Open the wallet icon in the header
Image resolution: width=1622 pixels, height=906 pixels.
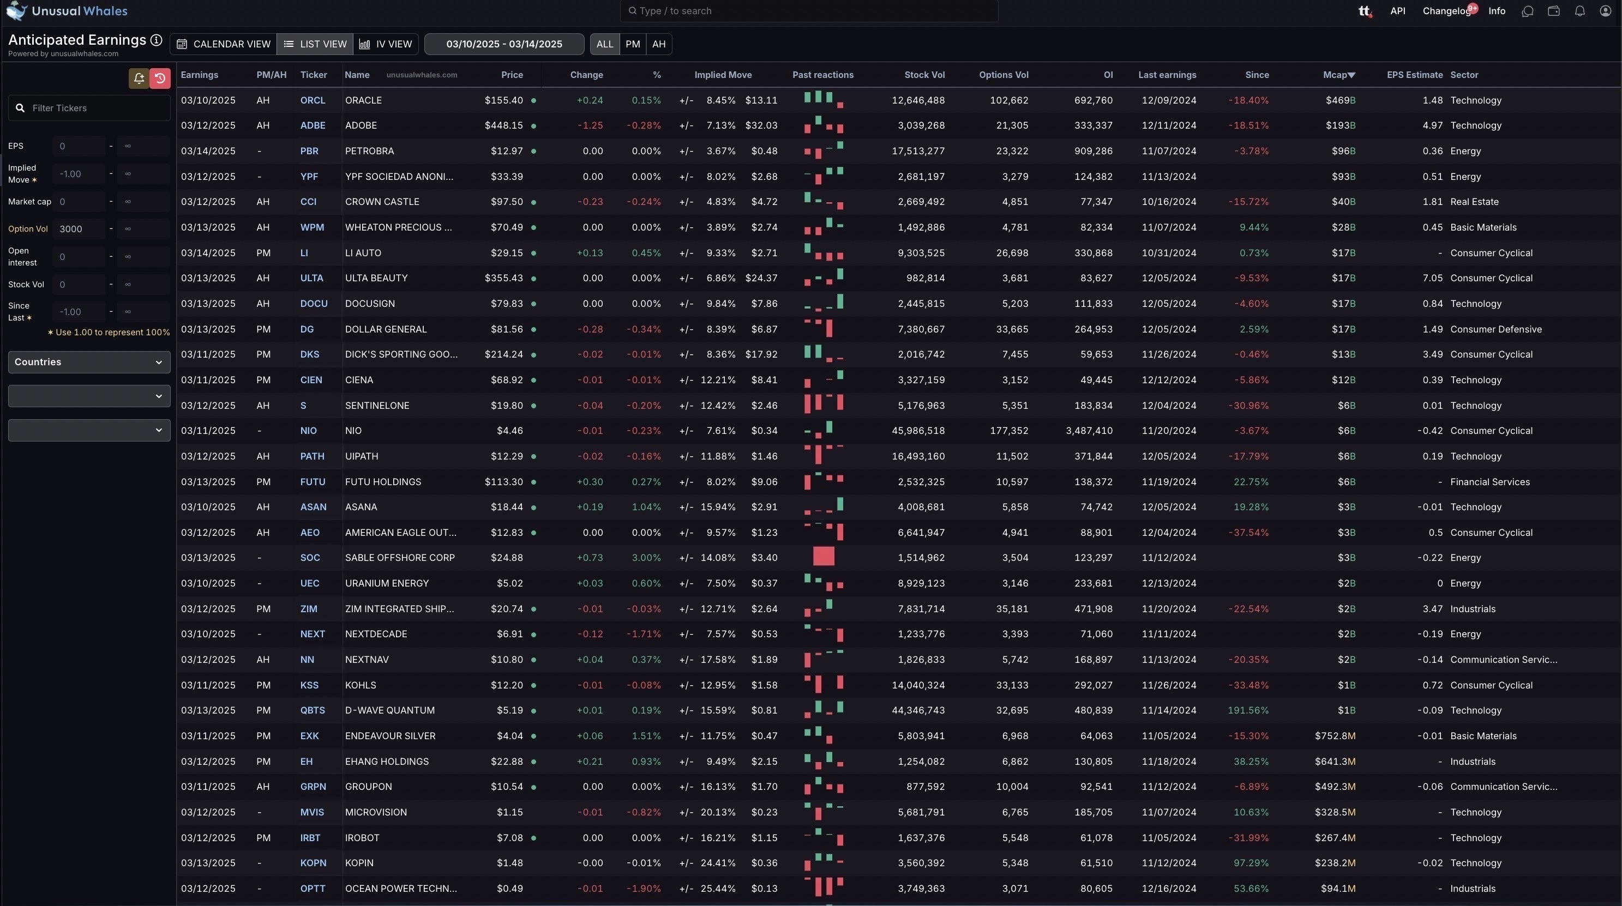(x=1553, y=11)
